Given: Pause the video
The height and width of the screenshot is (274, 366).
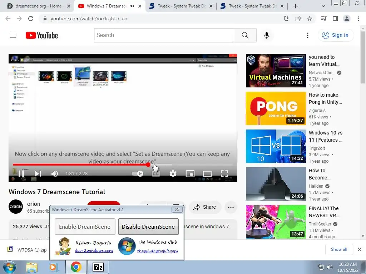Looking at the screenshot, I should click(21, 174).
